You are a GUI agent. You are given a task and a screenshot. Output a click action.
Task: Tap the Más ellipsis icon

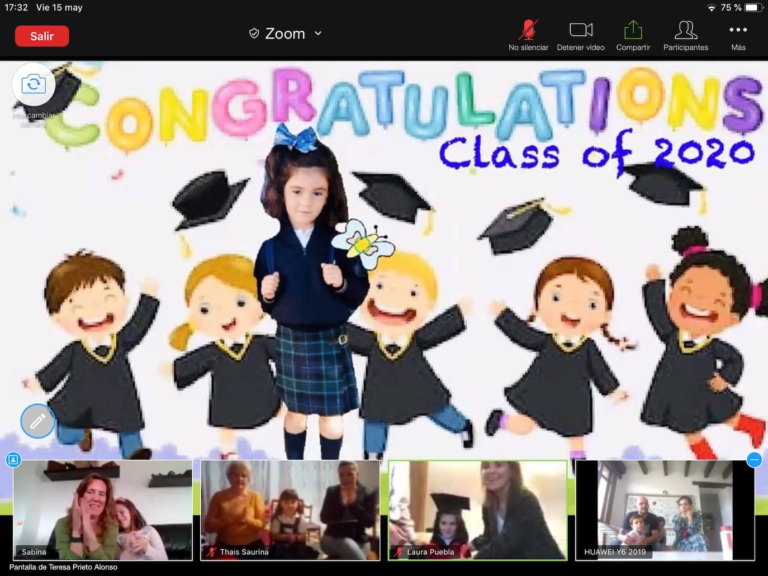[x=737, y=30]
